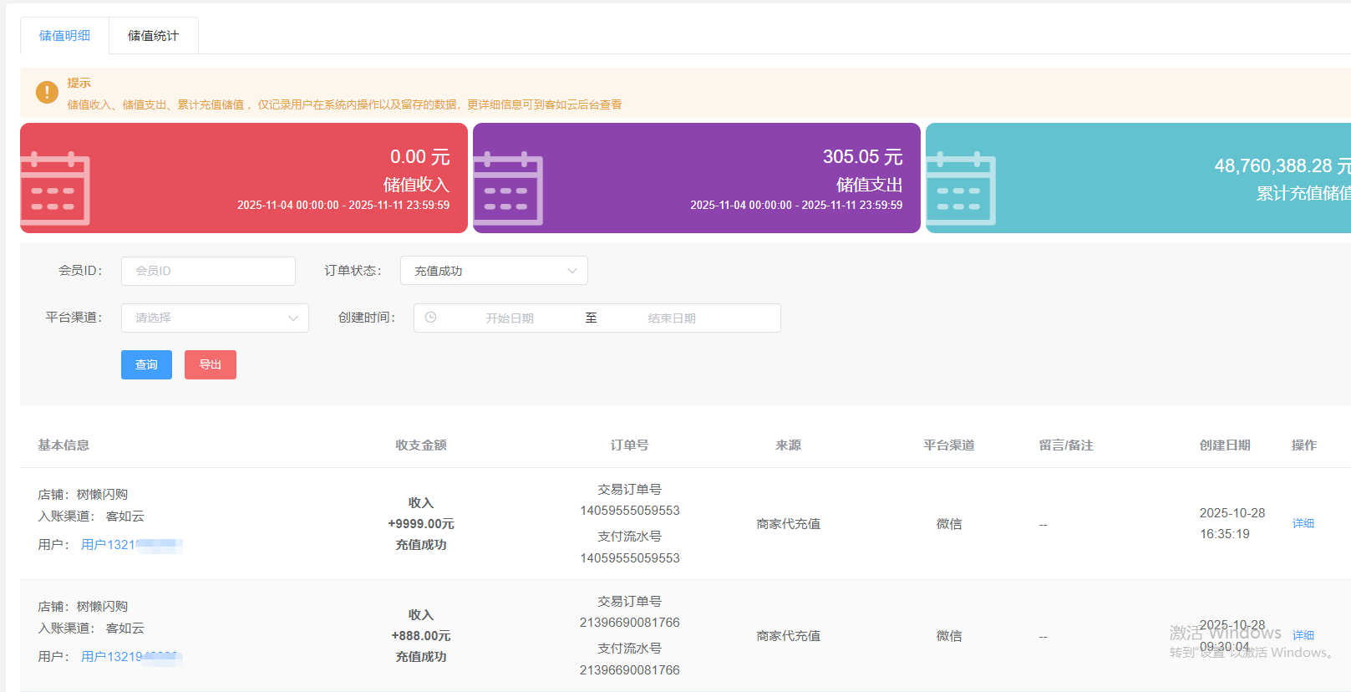1351x692 pixels.
Task: Click the 储值支出 305.05 元 purple card
Action: (696, 178)
